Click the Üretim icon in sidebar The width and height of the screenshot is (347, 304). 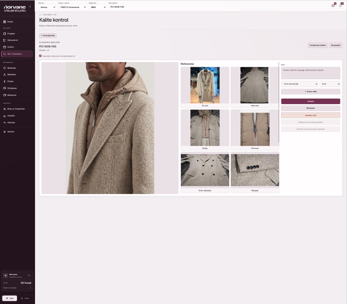4,47
